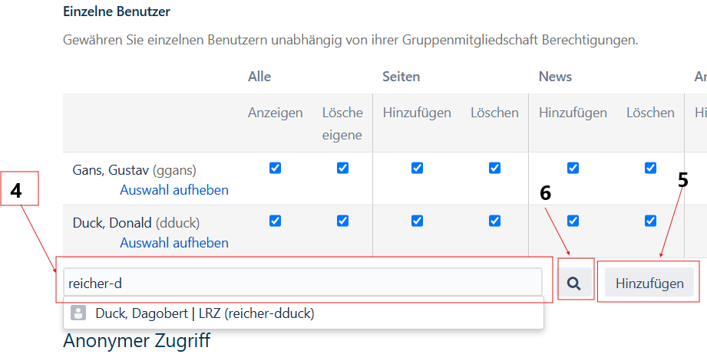Toggle Alle Lösche eigene for Duck, Donald
The image size is (707, 354).
pyautogui.click(x=342, y=221)
